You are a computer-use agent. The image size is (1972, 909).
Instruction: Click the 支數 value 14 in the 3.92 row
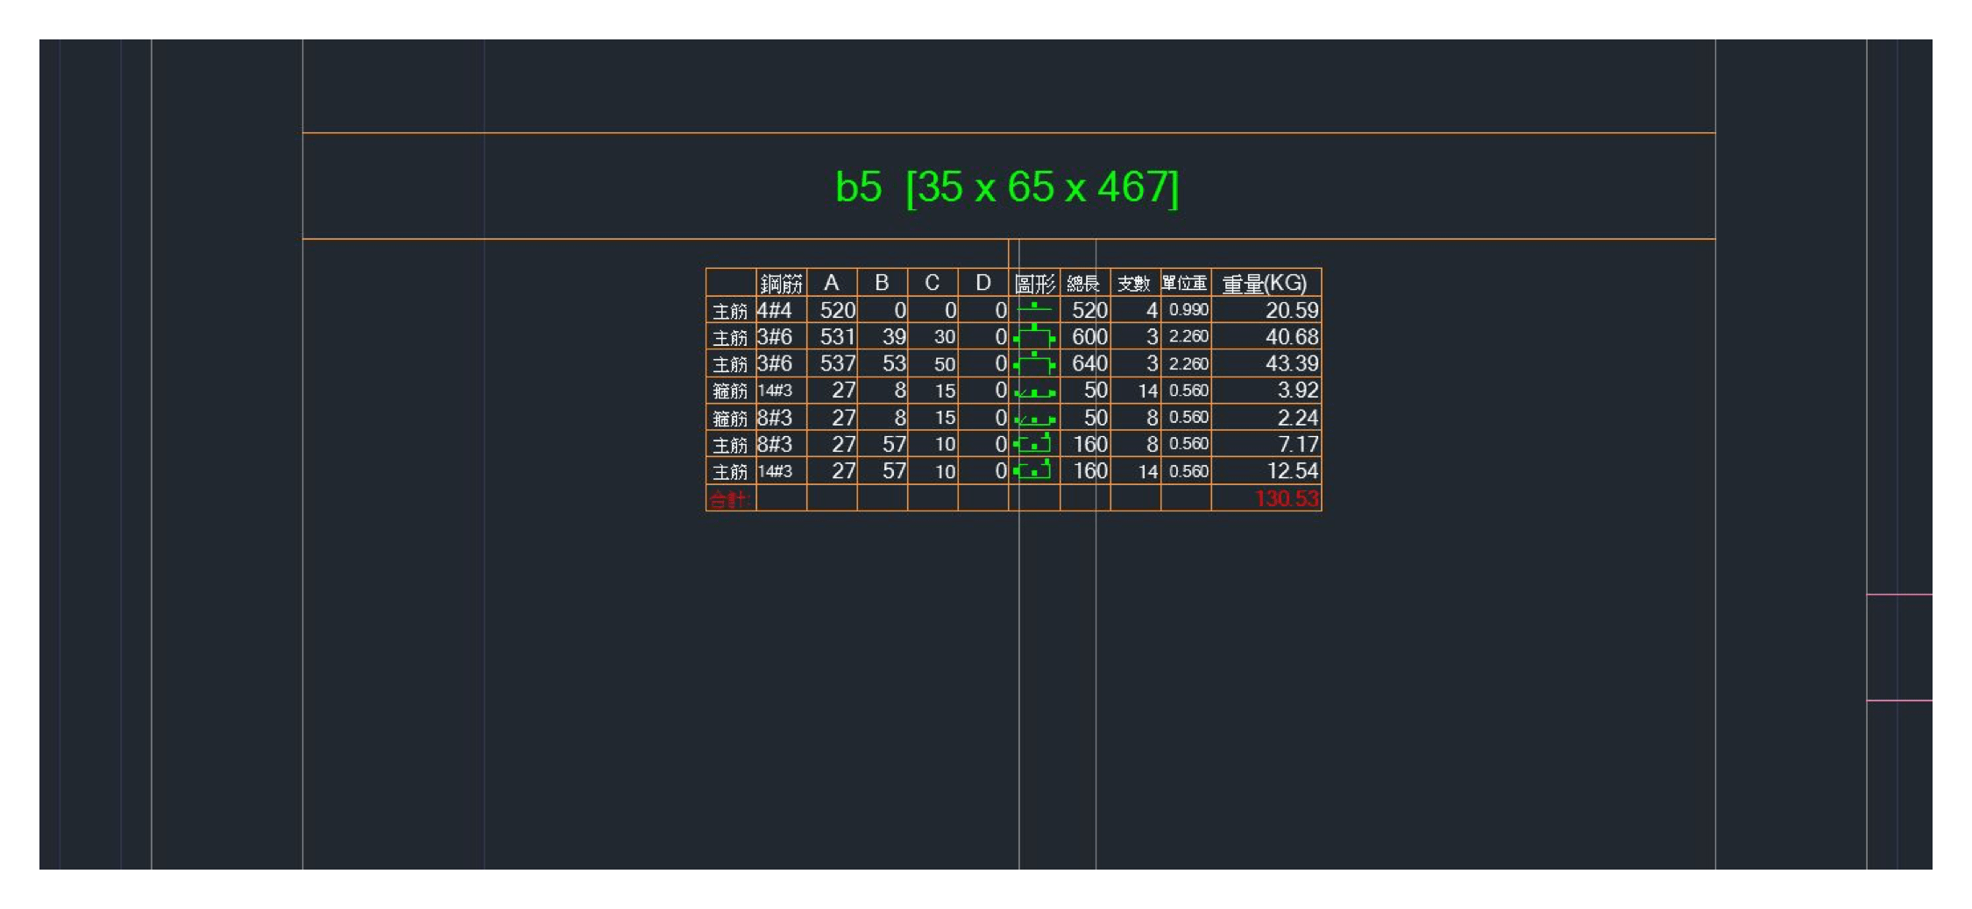pos(1148,391)
